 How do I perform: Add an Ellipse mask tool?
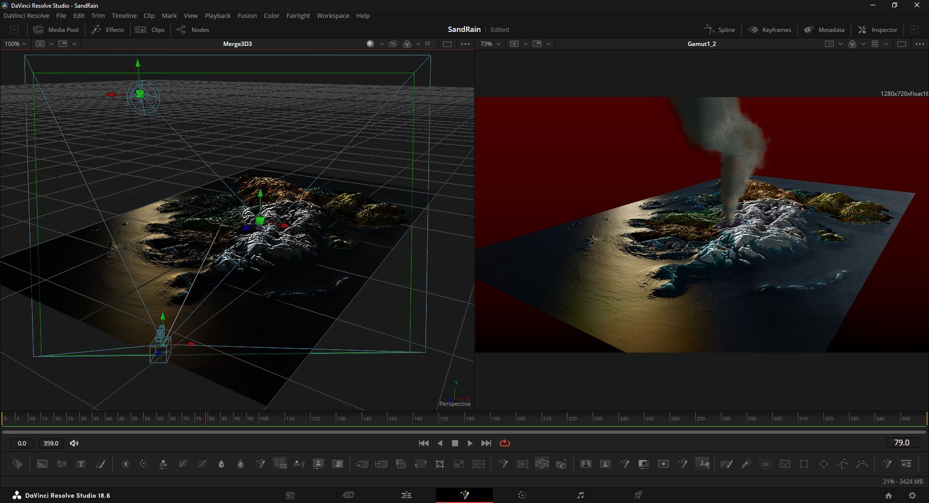(x=824, y=464)
